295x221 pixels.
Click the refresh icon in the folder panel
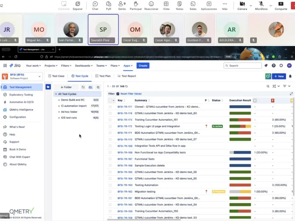[83, 87]
